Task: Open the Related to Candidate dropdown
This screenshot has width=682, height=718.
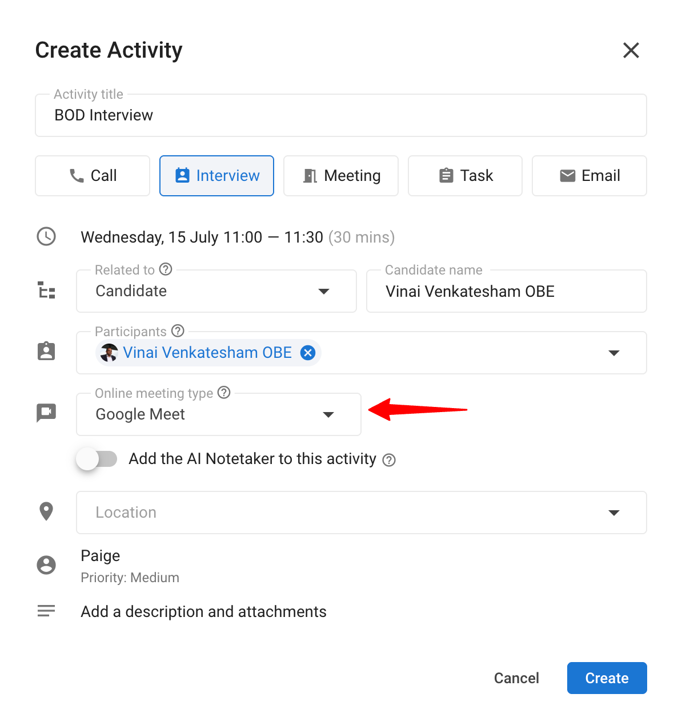Action: click(216, 291)
